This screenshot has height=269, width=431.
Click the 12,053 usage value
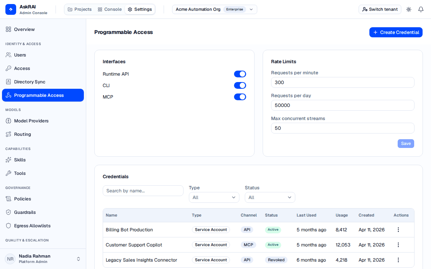(x=343, y=245)
